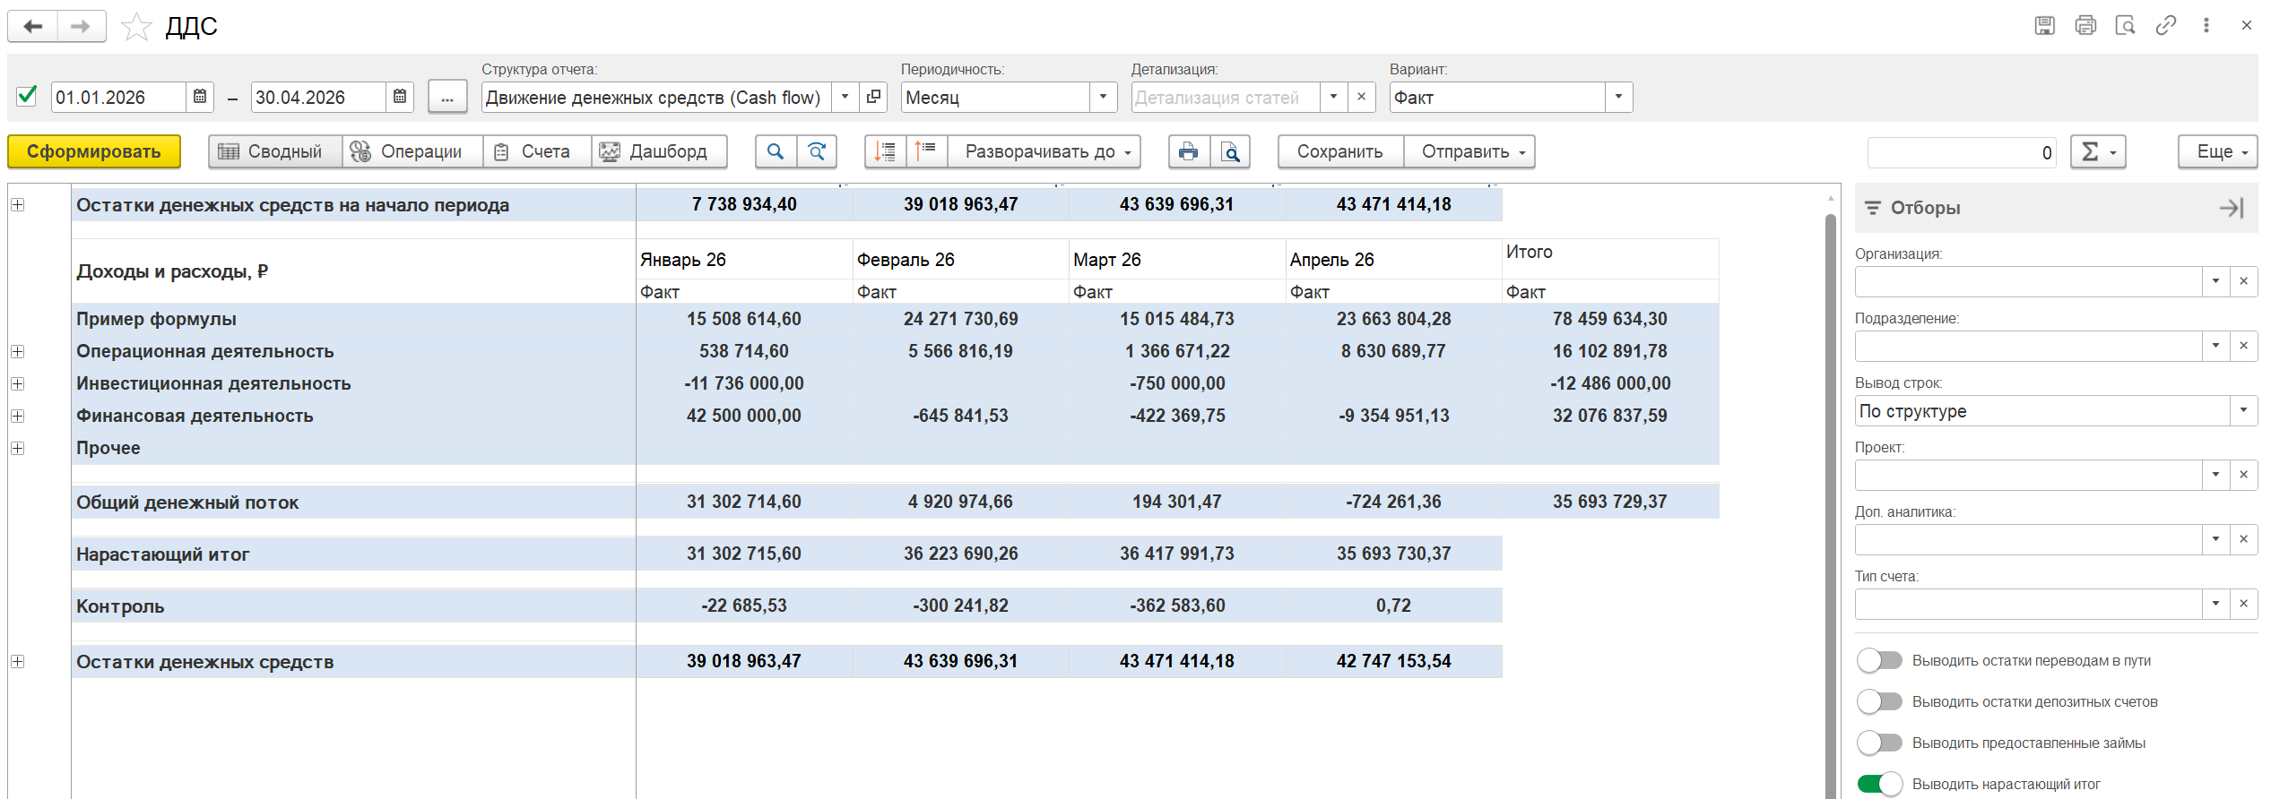
Task: Switch to the Сводный view
Action: (x=275, y=151)
